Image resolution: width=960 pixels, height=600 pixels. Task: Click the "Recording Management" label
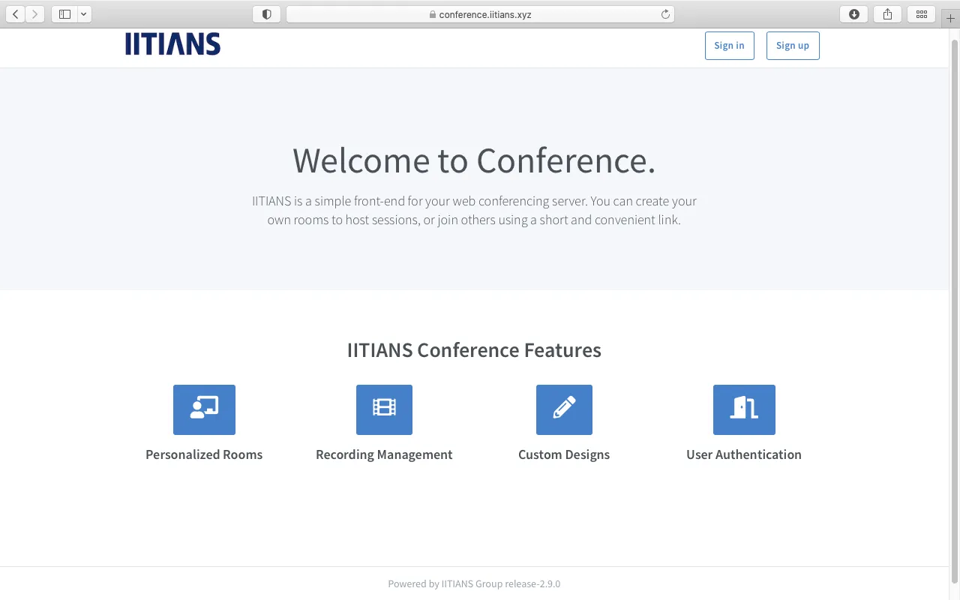(x=384, y=454)
